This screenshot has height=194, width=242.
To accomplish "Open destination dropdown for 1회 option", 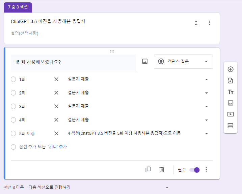I will [206, 80].
